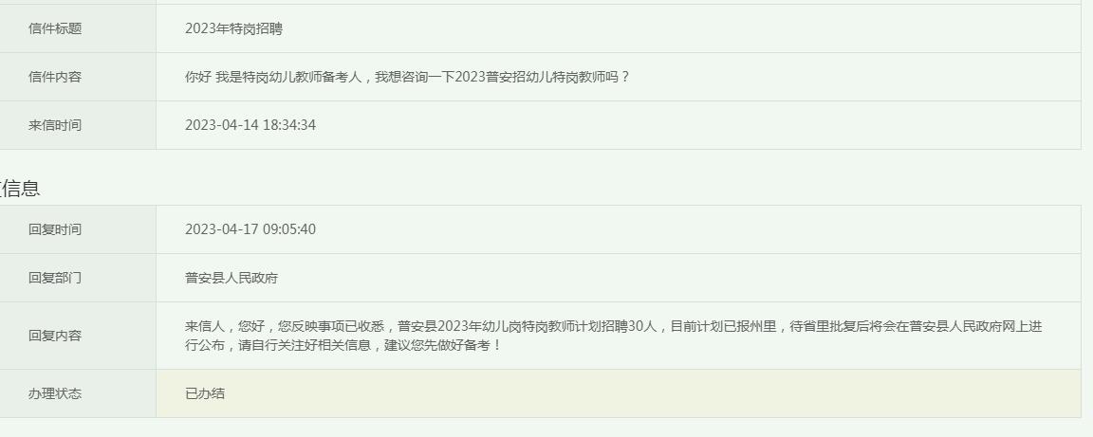Click the timestamp 2023-04-14 18:34:34
The width and height of the screenshot is (1093, 437).
[250, 125]
